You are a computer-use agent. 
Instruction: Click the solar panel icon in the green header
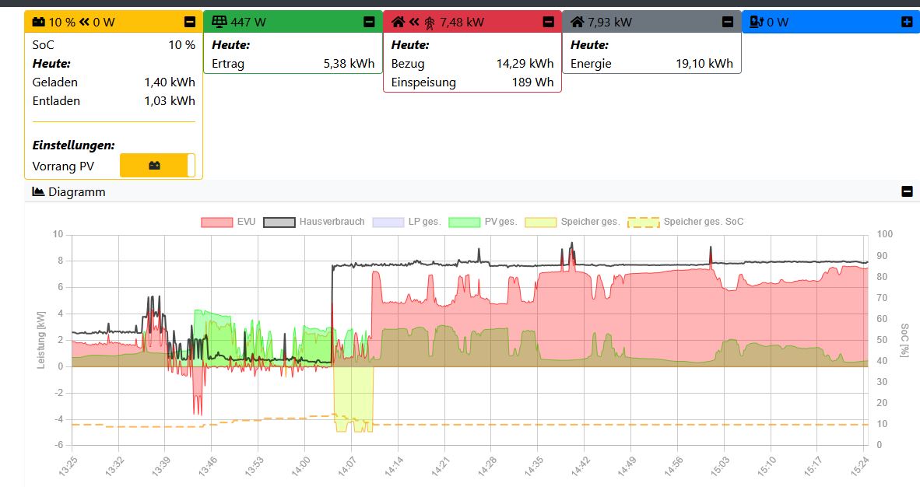tap(218, 22)
